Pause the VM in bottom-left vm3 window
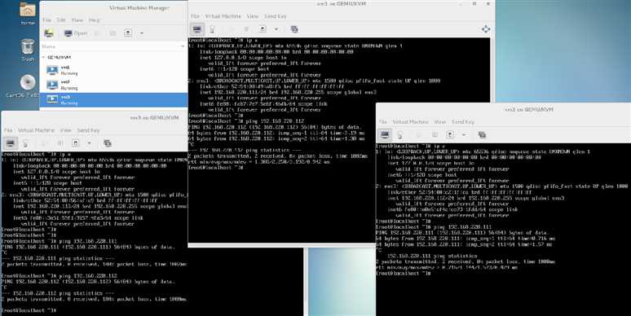This screenshot has width=631, height=316. (x=60, y=143)
